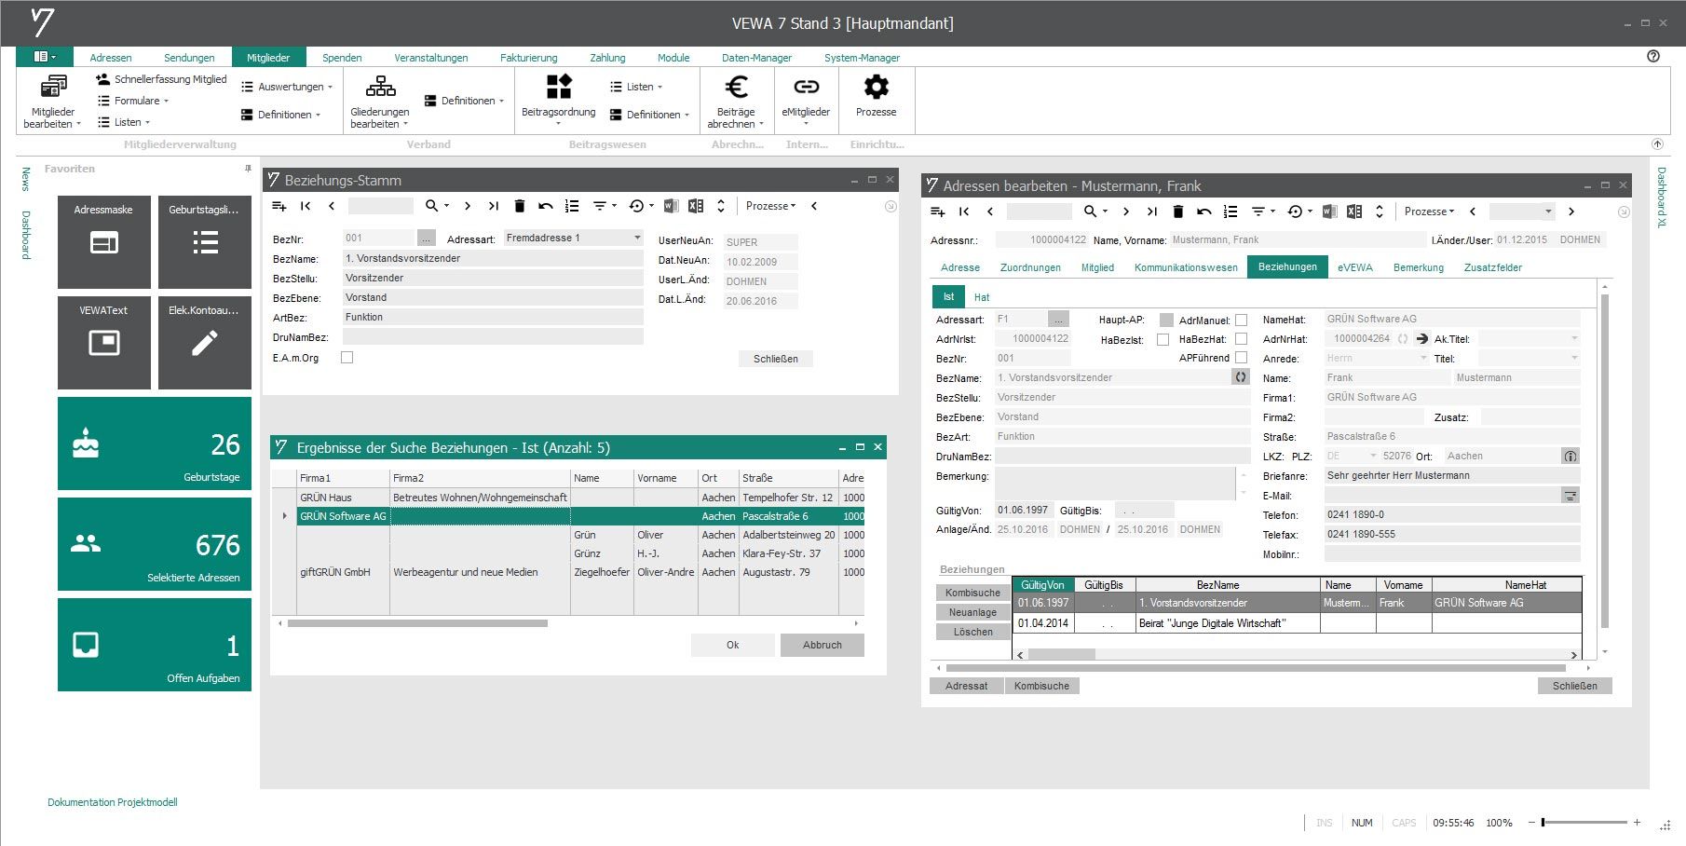Click Ok in search results dialog
The height and width of the screenshot is (846, 1686).
[733, 645]
